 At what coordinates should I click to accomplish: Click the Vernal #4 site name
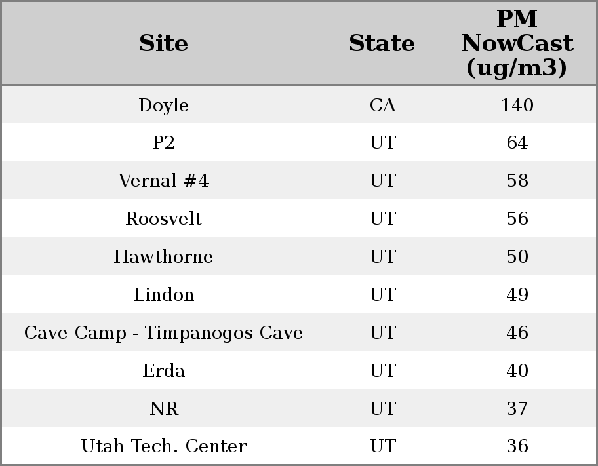point(163,181)
